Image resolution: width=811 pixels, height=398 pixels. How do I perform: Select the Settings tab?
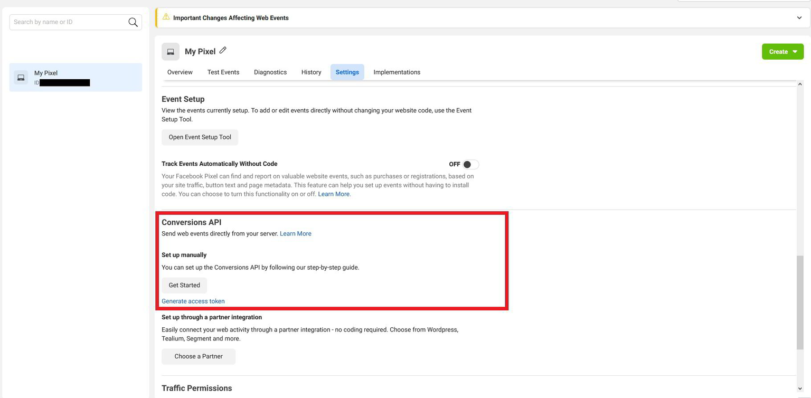pos(347,72)
